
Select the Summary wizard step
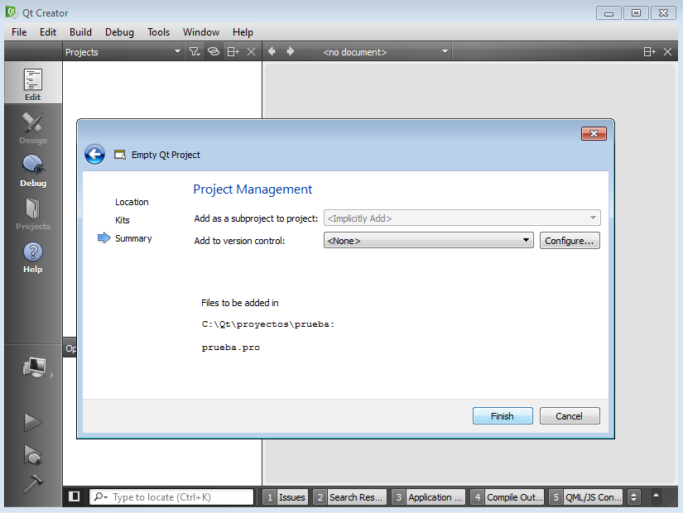coord(133,238)
